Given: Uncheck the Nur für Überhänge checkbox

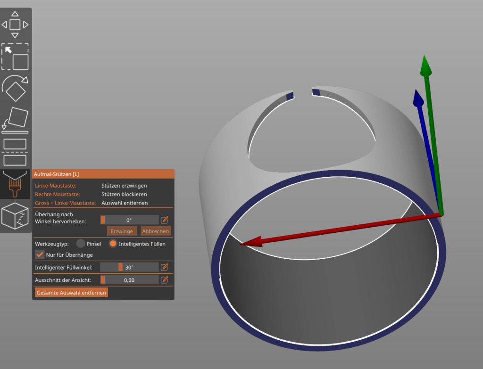Looking at the screenshot, I should 40,255.
